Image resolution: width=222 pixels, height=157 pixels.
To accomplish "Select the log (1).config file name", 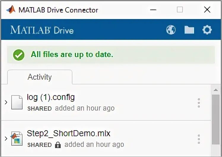I will click(x=51, y=97).
